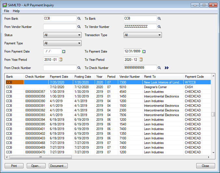Click vendor number 7936 cell
Image resolution: width=220 pixels, height=173 pixels.
(x=130, y=115)
